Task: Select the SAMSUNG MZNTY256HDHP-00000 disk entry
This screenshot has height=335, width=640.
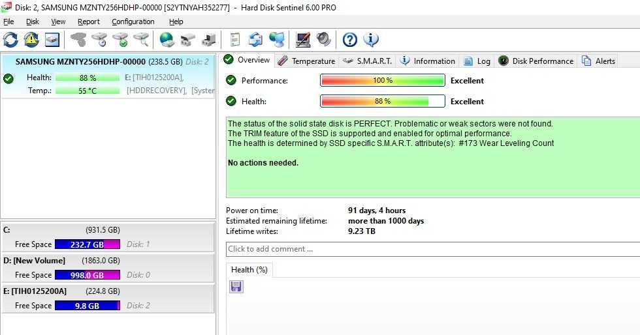Action: click(x=108, y=76)
